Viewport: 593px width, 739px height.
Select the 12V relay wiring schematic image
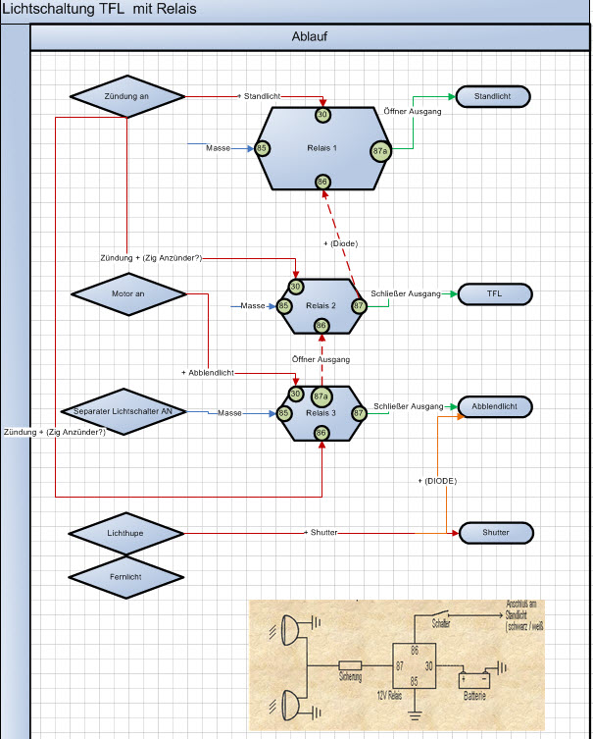coord(397,664)
